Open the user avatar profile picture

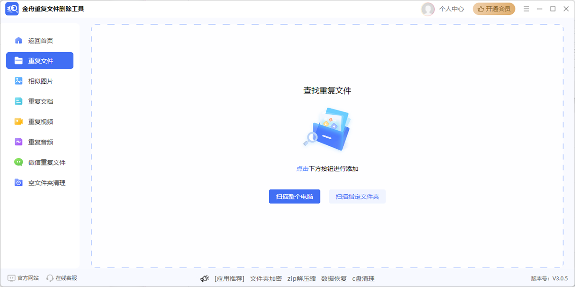coord(427,9)
